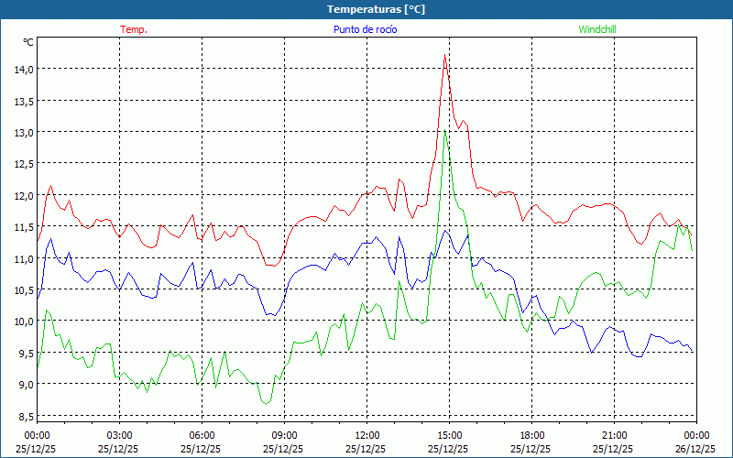733x458 pixels.
Task: Click the 21:00 time label
Action: tap(614, 435)
